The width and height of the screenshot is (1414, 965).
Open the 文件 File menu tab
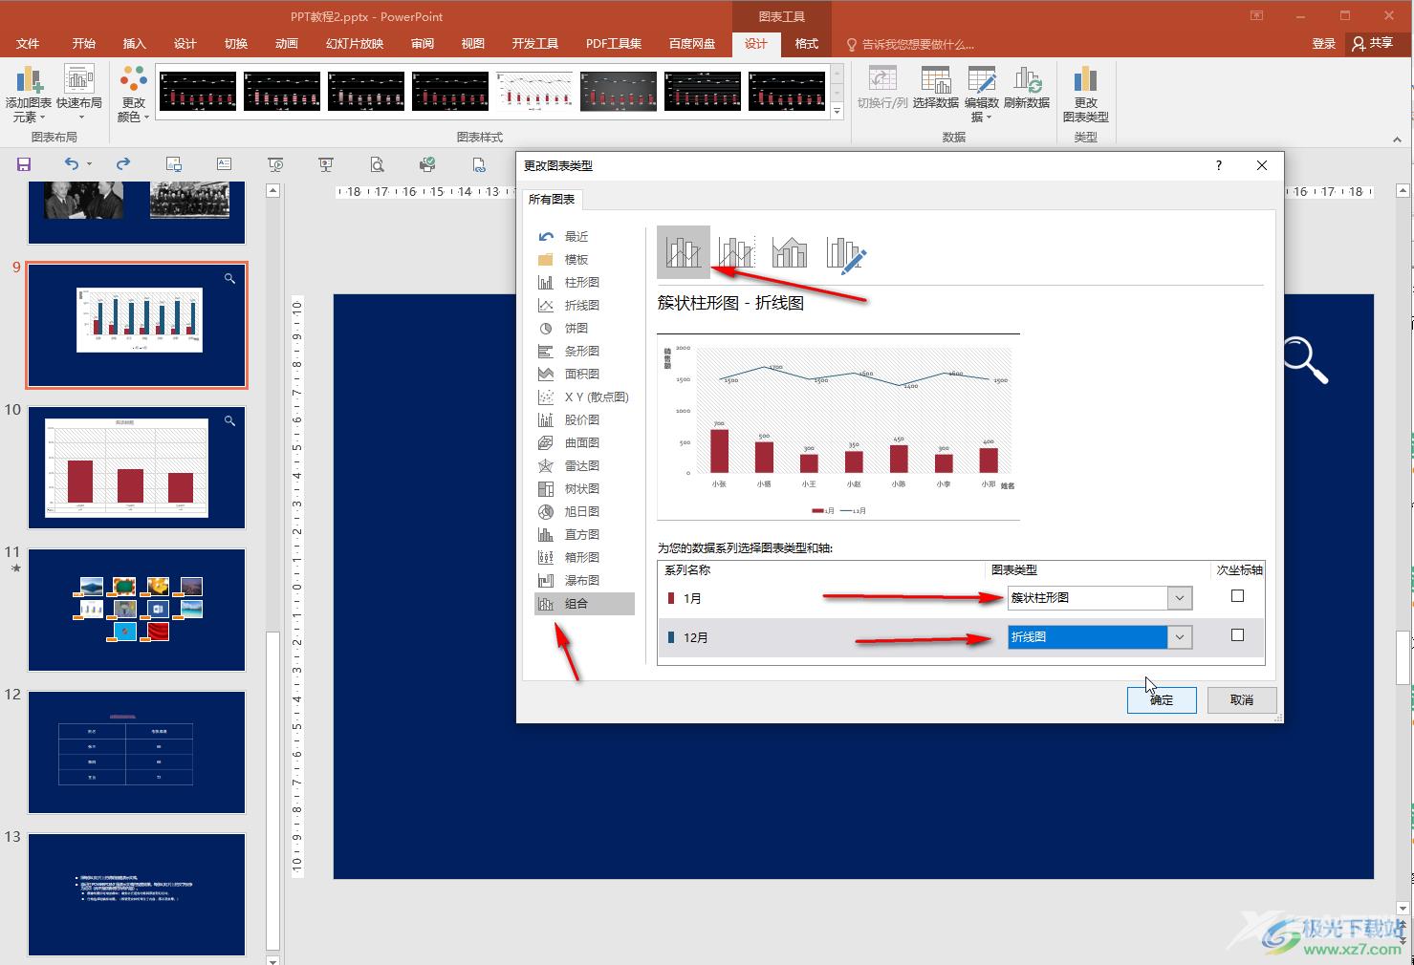click(x=28, y=43)
